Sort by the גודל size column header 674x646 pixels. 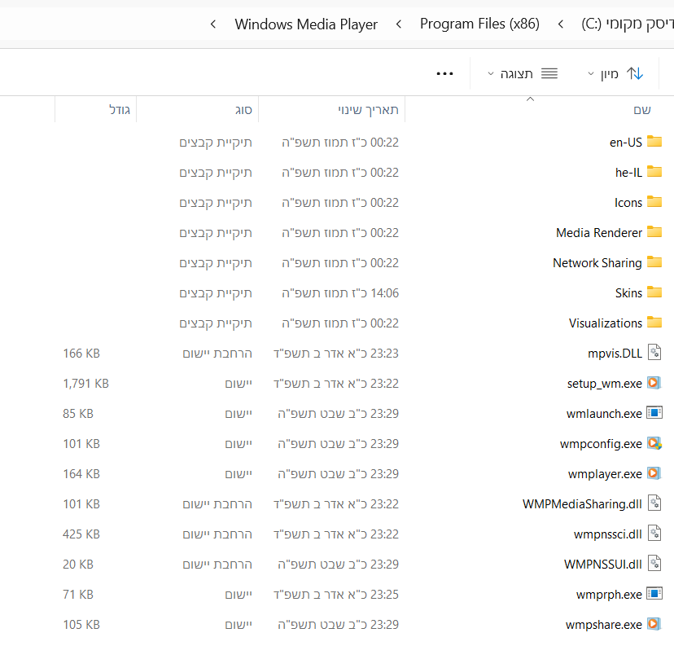pos(120,110)
